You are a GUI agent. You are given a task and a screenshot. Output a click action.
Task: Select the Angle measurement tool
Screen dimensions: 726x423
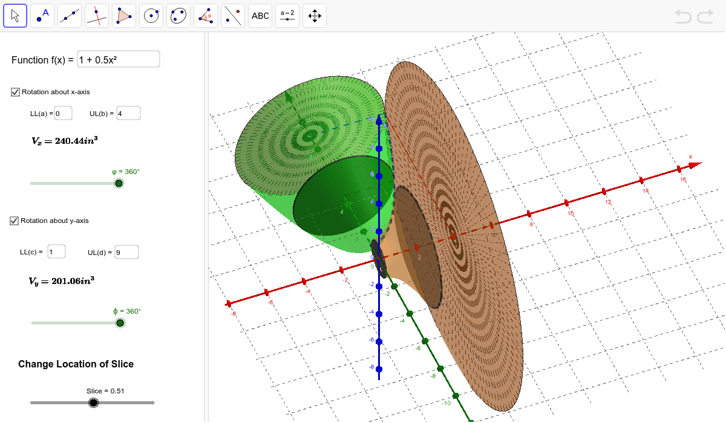coord(205,15)
